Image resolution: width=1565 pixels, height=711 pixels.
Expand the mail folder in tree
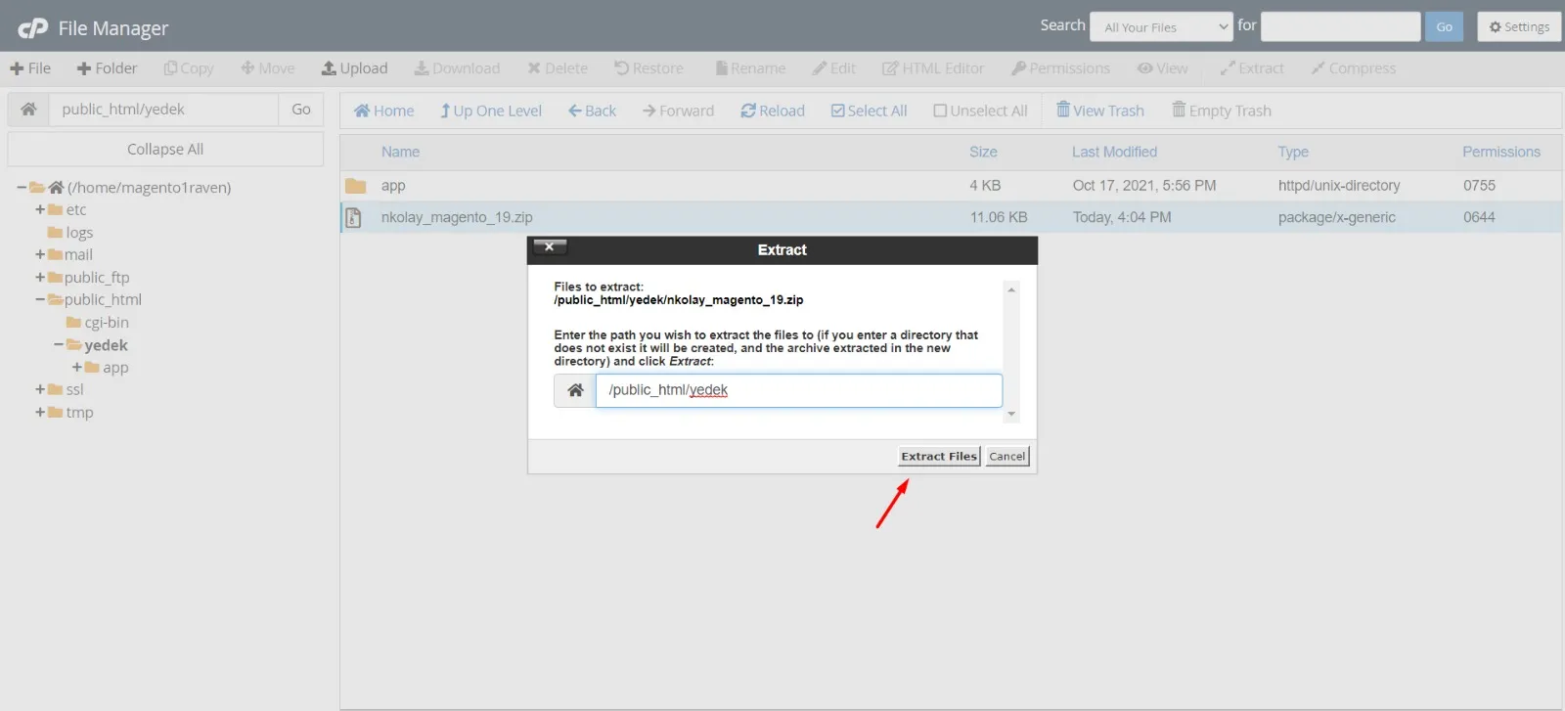40,254
